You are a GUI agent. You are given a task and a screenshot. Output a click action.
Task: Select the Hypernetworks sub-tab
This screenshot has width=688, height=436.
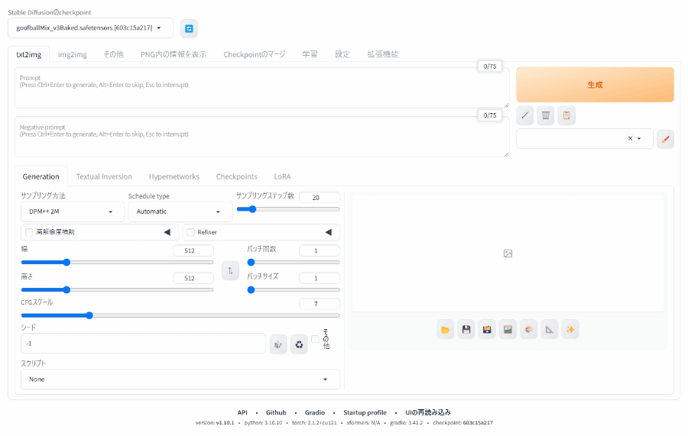[x=174, y=176]
